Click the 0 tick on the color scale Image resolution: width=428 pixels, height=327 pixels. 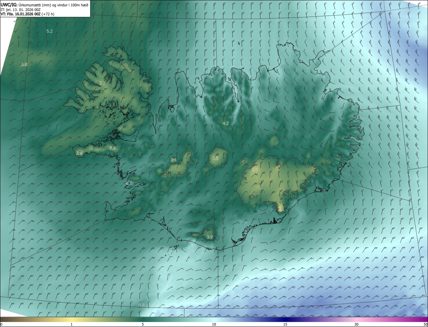tap(1, 324)
